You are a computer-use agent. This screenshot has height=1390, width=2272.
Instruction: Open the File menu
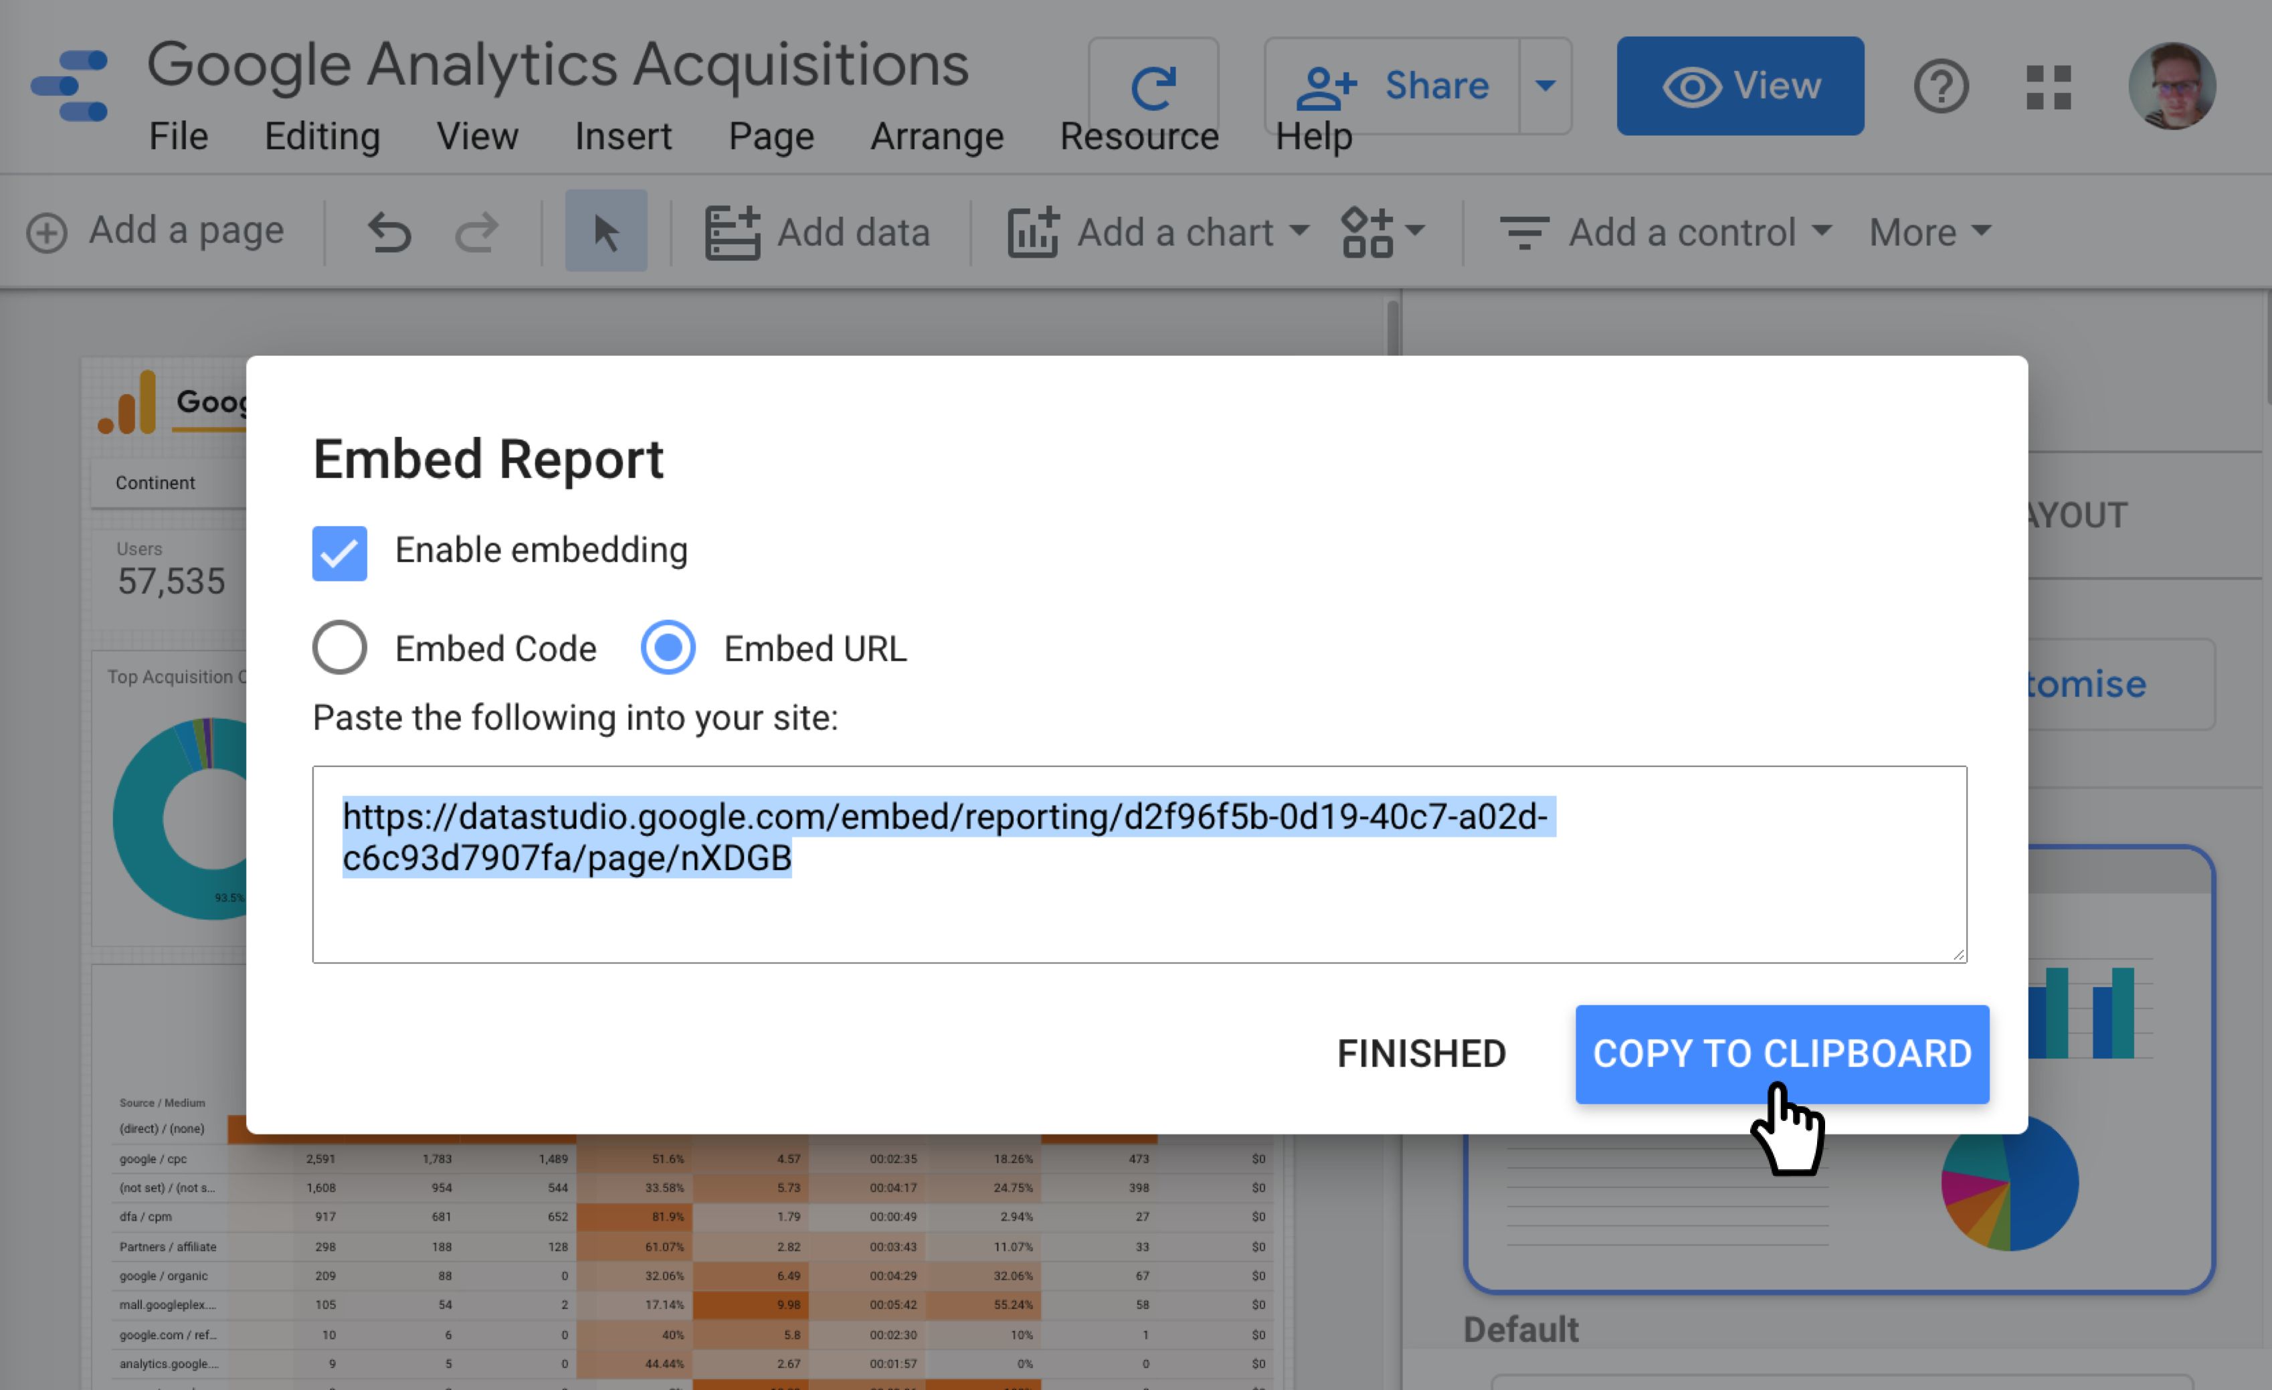[178, 137]
